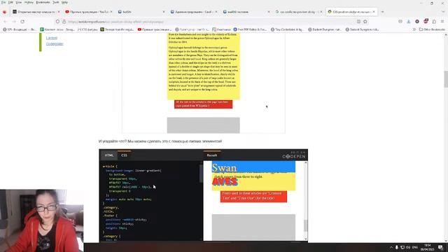Switch to the Администрирование tab
448x252 pixels.
click(194, 12)
